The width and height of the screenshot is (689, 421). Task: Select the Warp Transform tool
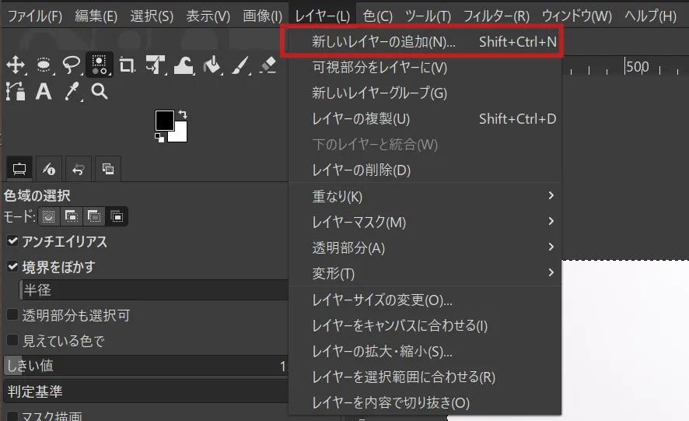pyautogui.click(x=184, y=65)
